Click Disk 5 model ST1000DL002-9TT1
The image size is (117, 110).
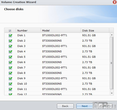[x=55, y=57]
